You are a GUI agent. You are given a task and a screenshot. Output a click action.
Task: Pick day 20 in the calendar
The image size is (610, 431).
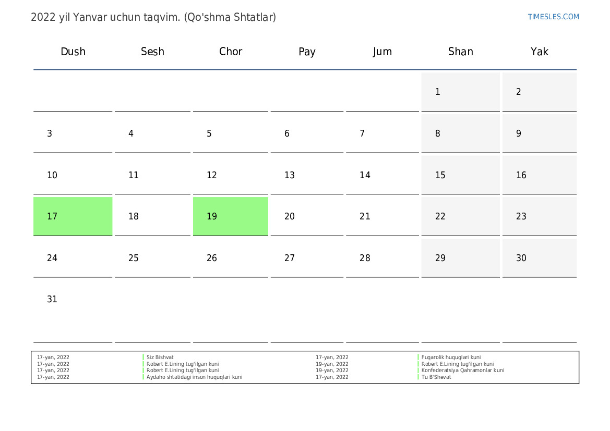click(x=307, y=216)
